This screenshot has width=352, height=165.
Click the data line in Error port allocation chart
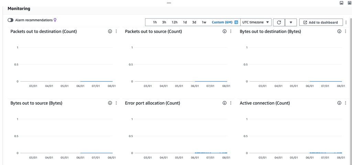click(211, 153)
